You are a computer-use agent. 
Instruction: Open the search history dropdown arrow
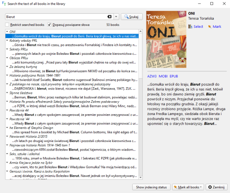tap(116, 17)
